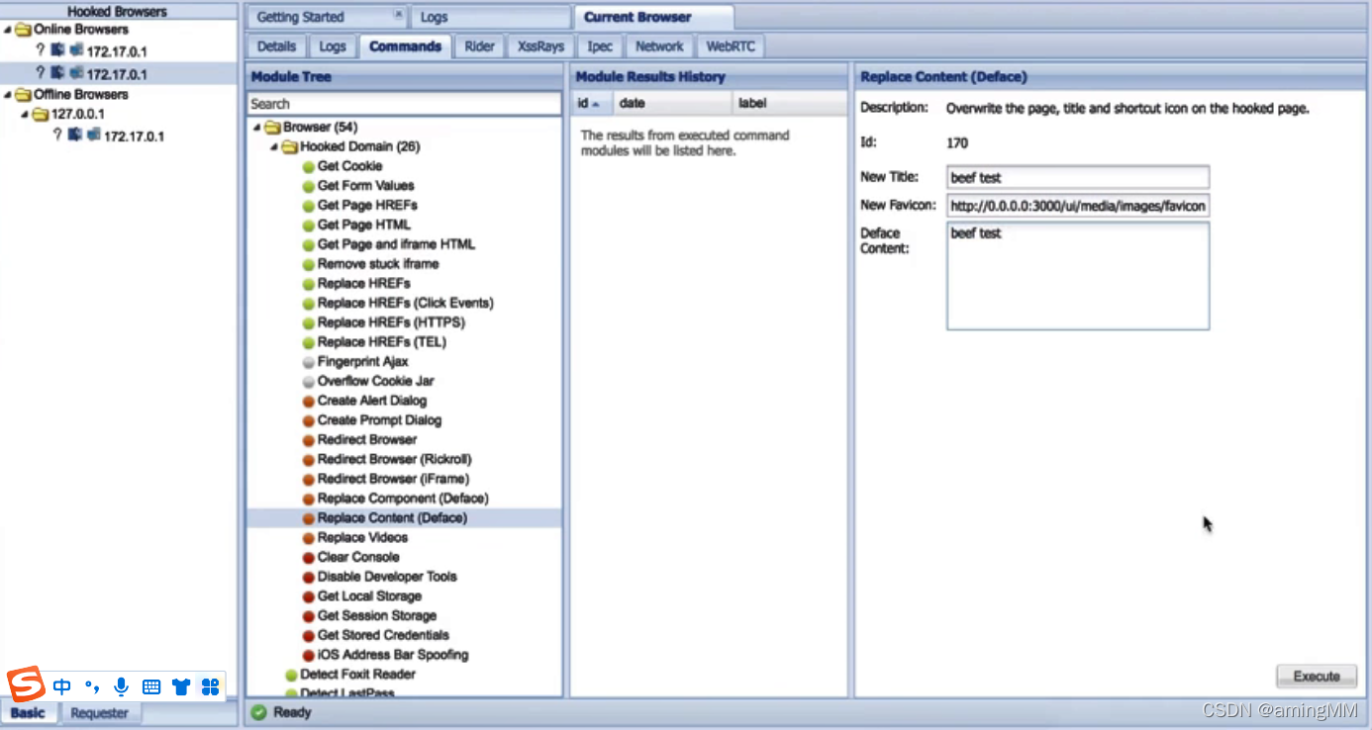Open the Ipec sub-tab
This screenshot has width=1372, height=730.
(600, 46)
